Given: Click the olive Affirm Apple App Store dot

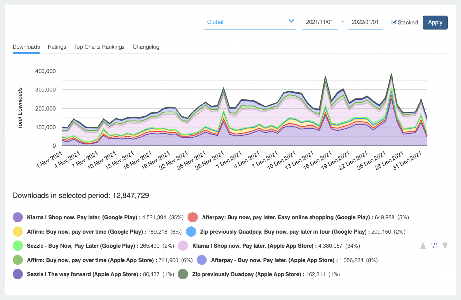Looking at the screenshot, I should [18, 260].
